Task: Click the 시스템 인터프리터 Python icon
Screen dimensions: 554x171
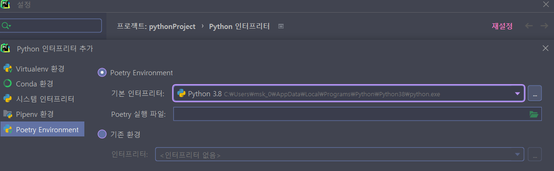Action: (7, 99)
